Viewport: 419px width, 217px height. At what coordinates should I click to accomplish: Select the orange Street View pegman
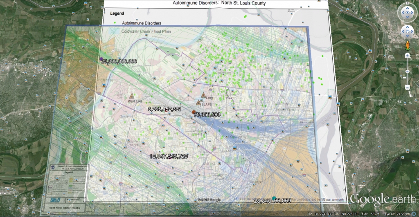[408, 45]
